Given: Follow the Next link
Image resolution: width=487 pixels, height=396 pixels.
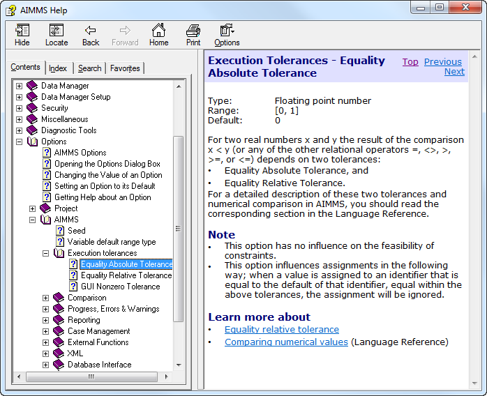Looking at the screenshot, I should pos(454,72).
